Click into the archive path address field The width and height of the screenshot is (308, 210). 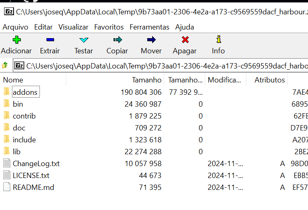161,66
